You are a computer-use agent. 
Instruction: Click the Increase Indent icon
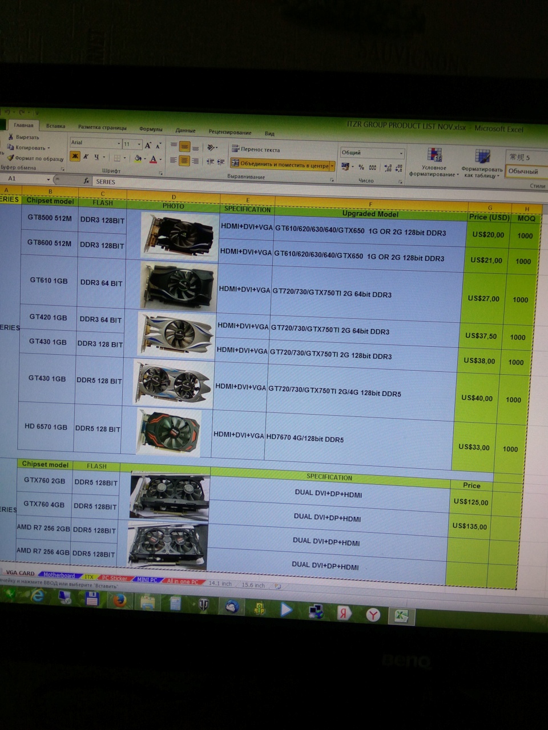[x=220, y=162]
